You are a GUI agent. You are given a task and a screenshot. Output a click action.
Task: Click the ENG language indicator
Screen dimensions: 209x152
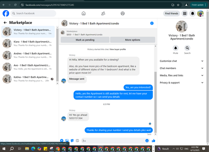click(x=186, y=149)
